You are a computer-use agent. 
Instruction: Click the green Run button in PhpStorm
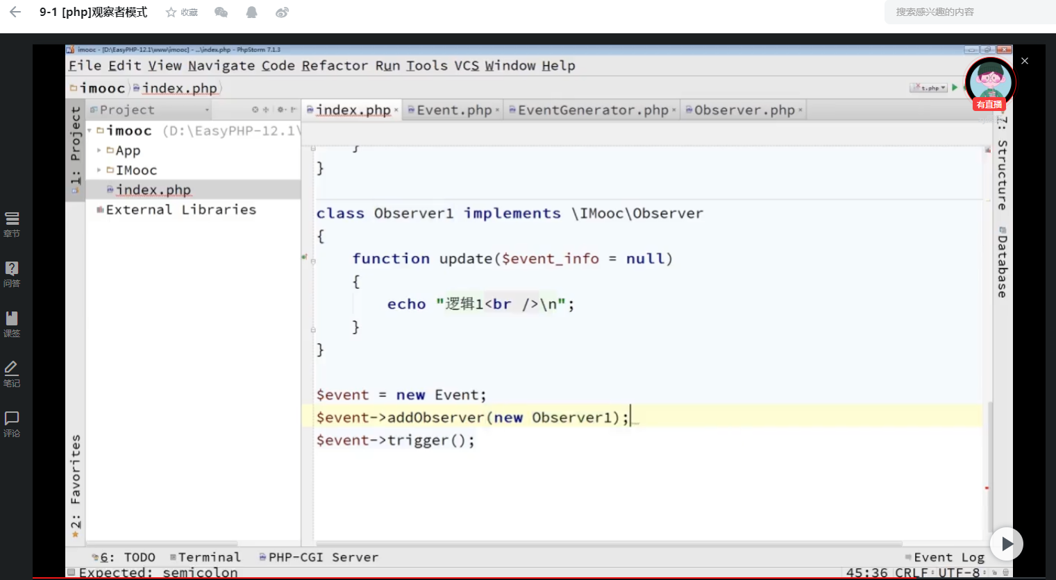click(x=955, y=87)
